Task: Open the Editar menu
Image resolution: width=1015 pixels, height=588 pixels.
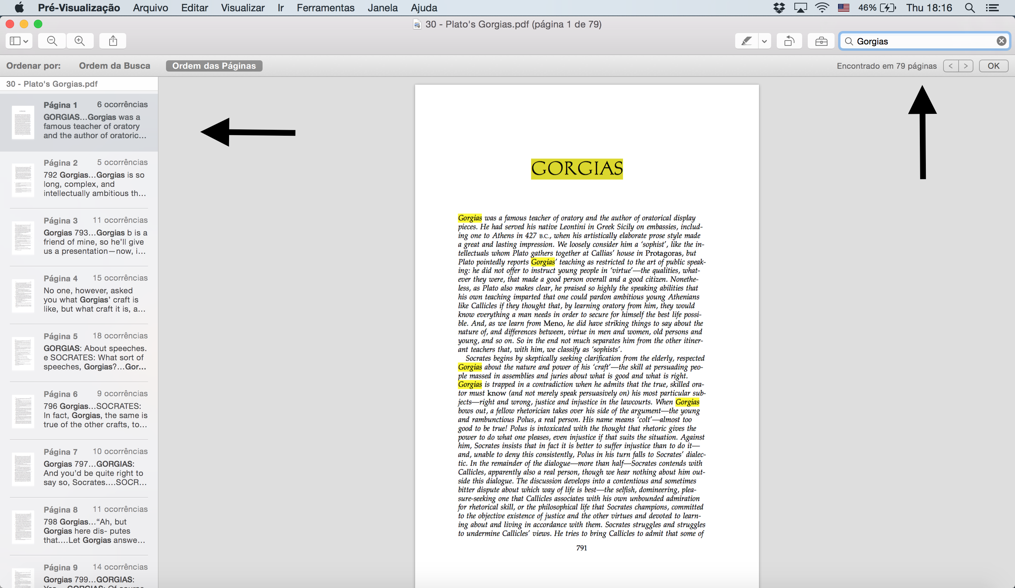Action: pos(195,8)
